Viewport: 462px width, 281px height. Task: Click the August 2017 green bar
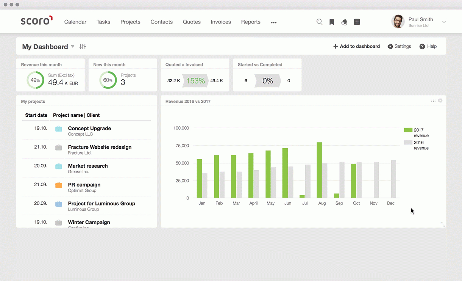click(319, 170)
